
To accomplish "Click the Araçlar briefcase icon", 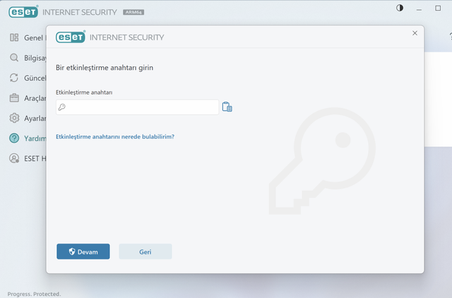I will pos(14,98).
